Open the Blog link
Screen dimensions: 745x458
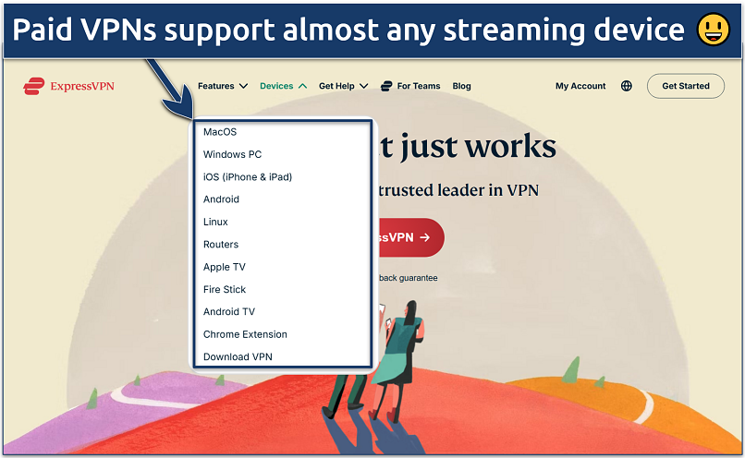(x=461, y=86)
